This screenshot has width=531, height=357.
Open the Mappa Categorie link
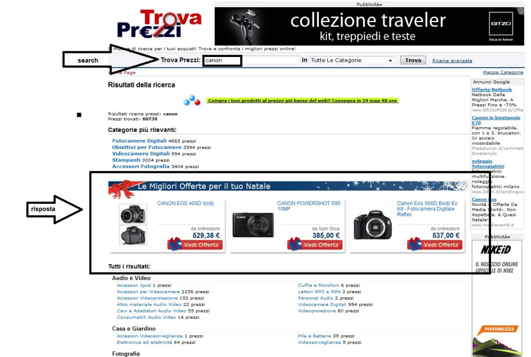pyautogui.click(x=503, y=72)
